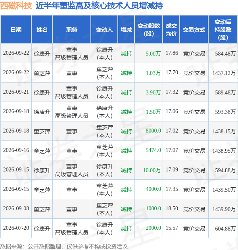This screenshot has width=238, height=250.
Task: Click the 变动股数(股) header
Action: pyautogui.click(x=149, y=30)
